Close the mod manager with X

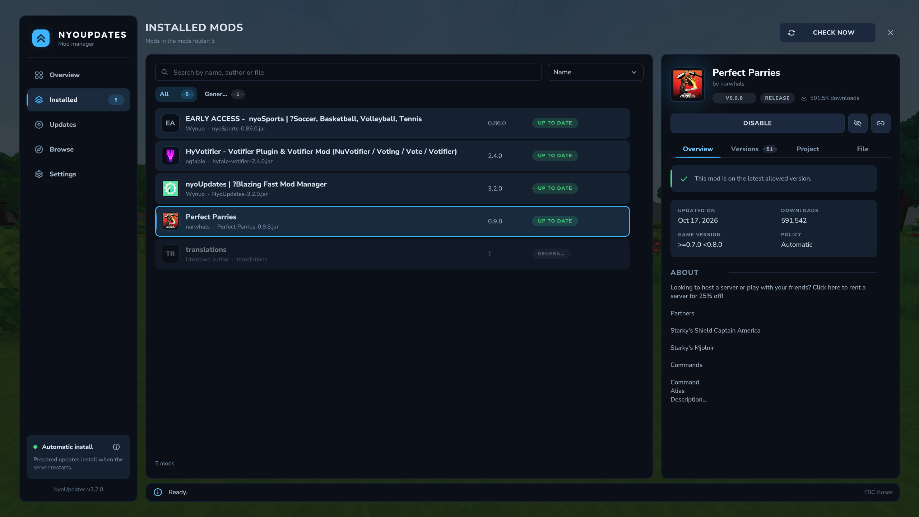click(891, 33)
